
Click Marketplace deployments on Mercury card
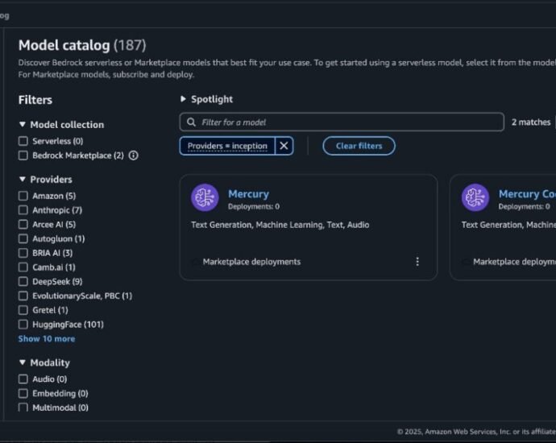pyautogui.click(x=251, y=262)
